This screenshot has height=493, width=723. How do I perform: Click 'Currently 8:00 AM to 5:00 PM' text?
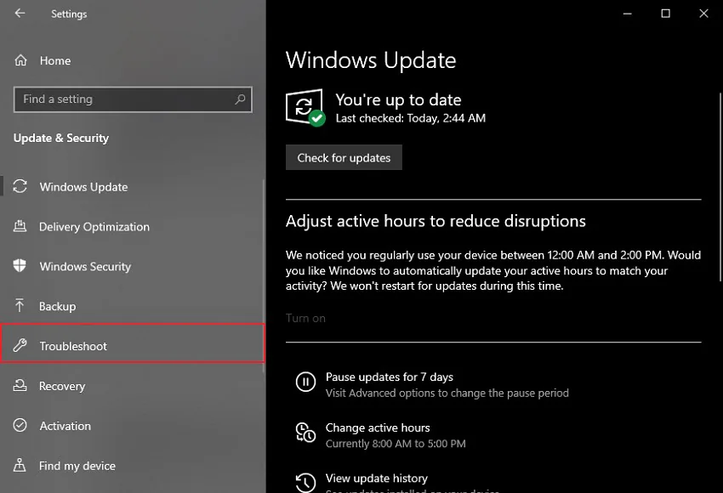click(x=396, y=443)
